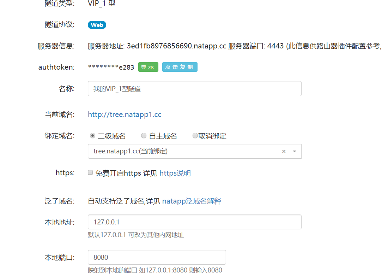Click the masked authtoken text ********e283

[x=111, y=67]
